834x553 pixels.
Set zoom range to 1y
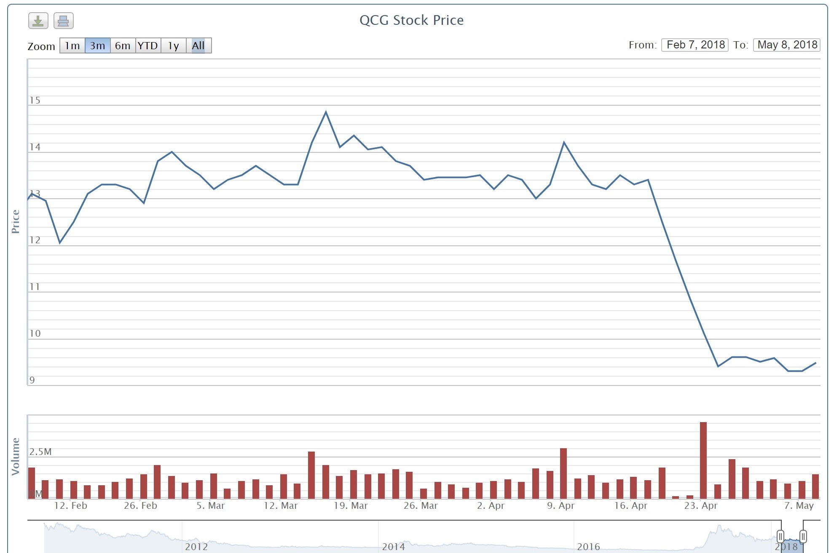click(x=173, y=45)
